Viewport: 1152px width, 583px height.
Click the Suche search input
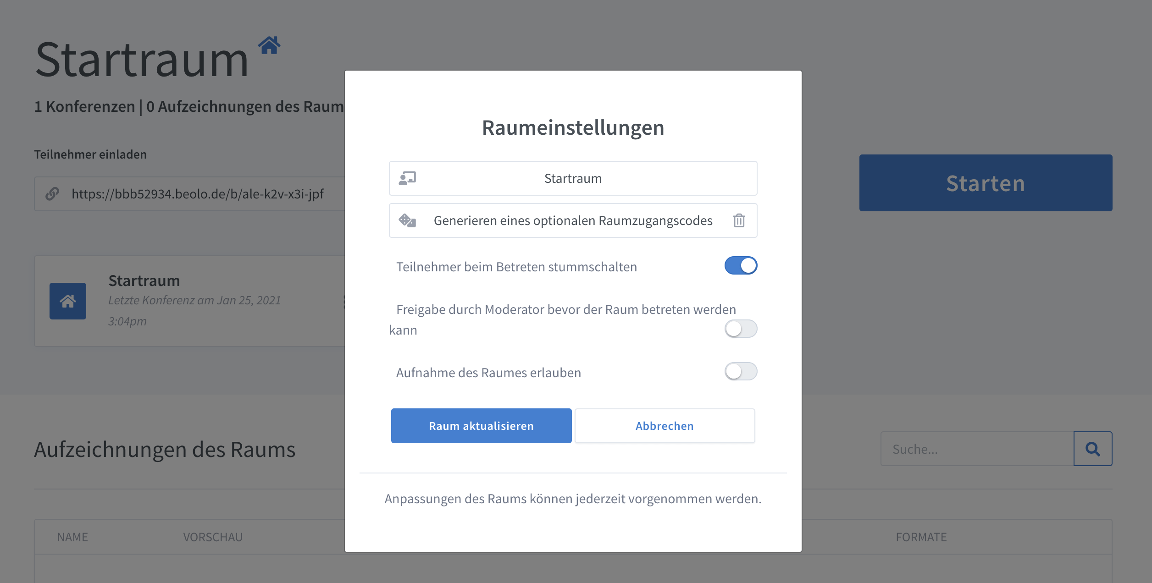[977, 449]
